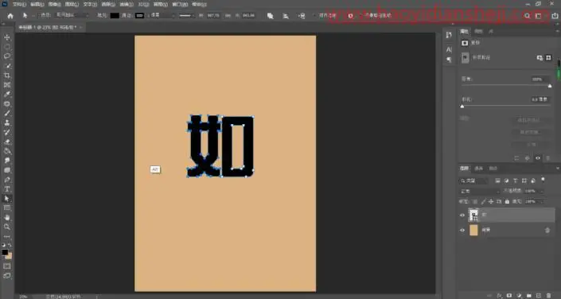Open the File menu
561x299 pixels.
[x=19, y=5]
